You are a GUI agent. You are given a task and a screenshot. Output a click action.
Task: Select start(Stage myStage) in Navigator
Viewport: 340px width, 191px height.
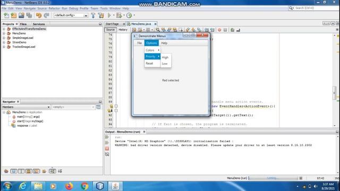(x=30, y=121)
